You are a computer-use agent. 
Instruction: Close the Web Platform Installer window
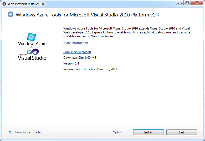[197, 3]
